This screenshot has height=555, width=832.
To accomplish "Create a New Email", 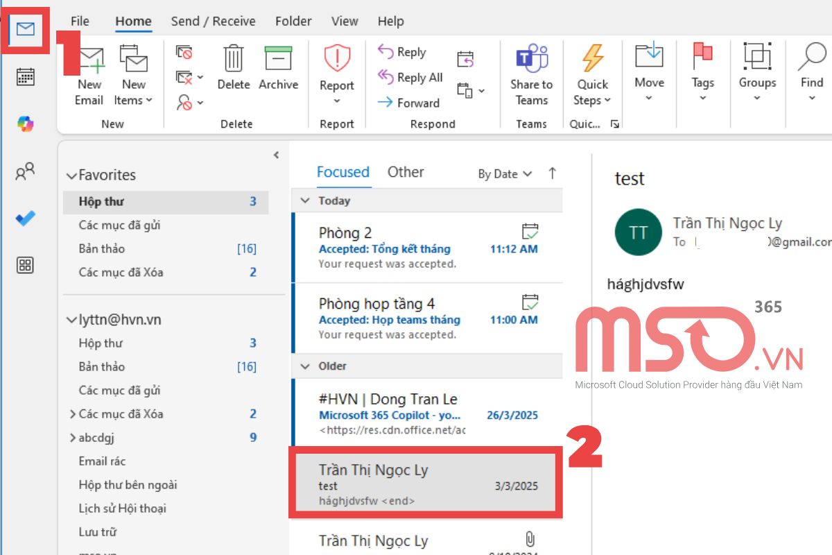I will click(x=89, y=76).
